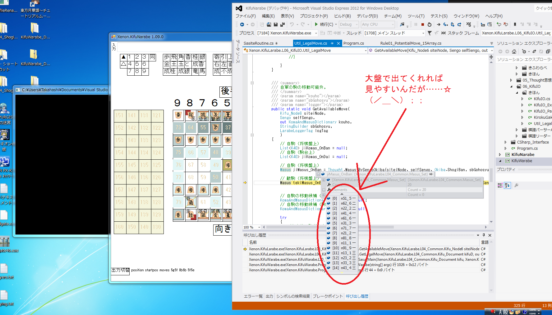Open the ビルド(B) menu
552x315 pixels.
pyautogui.click(x=343, y=16)
